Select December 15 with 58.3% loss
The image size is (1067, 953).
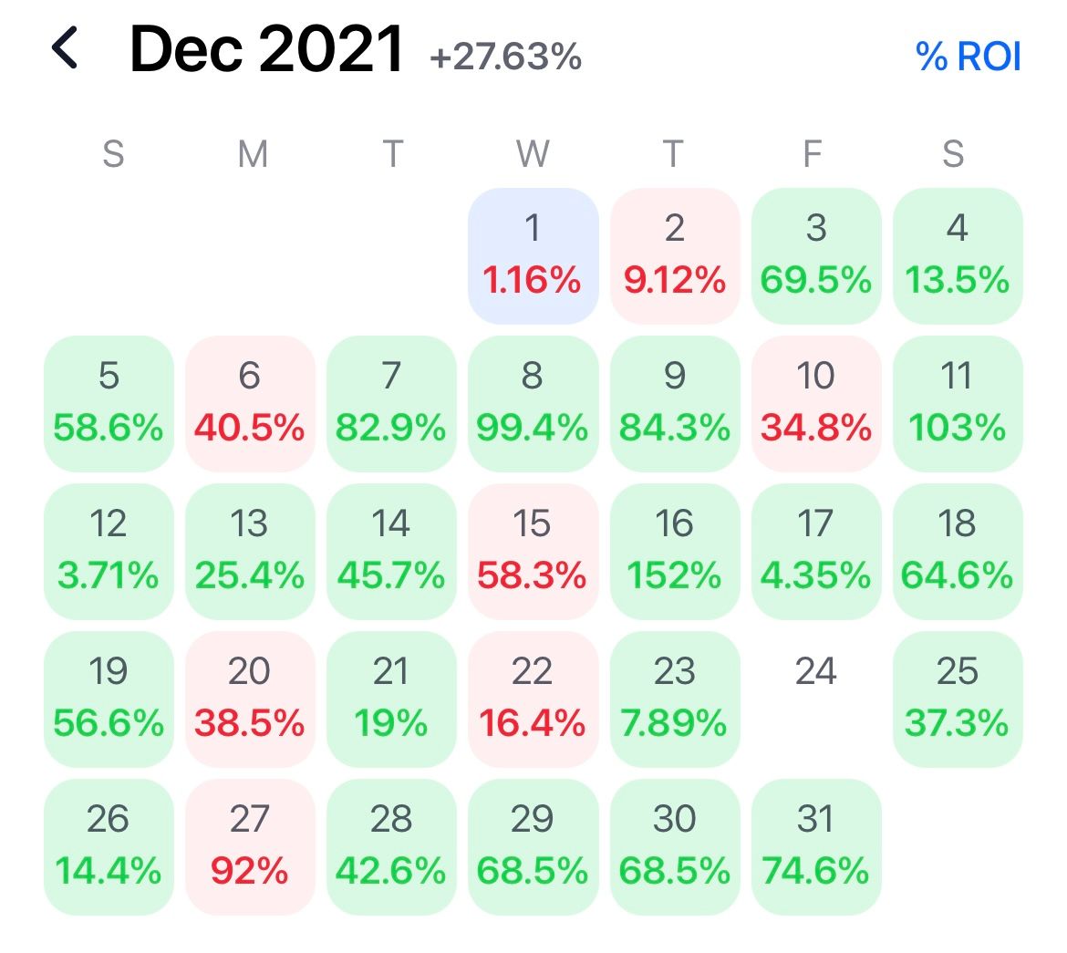tap(533, 552)
